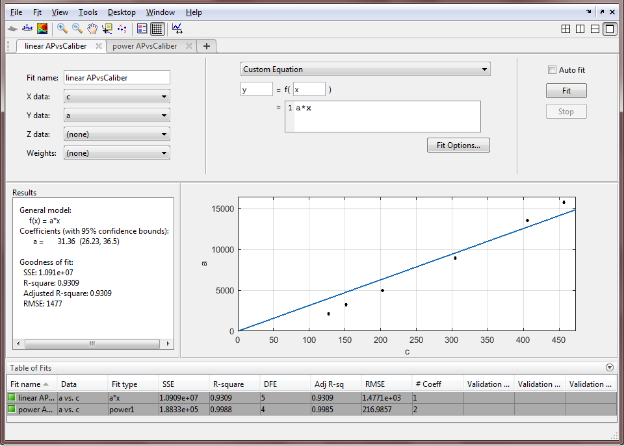624x446 pixels.
Task: Select the linear APvsCaliber tab
Action: (56, 46)
